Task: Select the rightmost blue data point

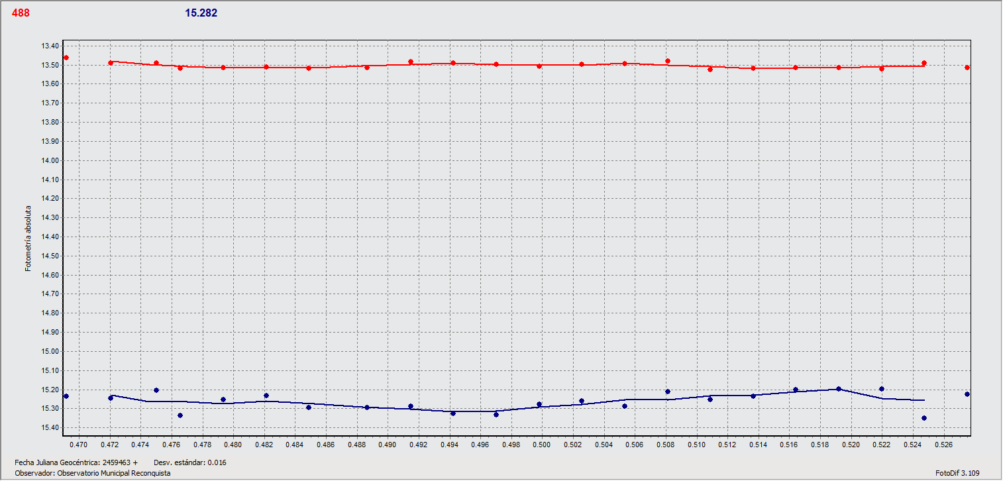Action: [x=967, y=394]
